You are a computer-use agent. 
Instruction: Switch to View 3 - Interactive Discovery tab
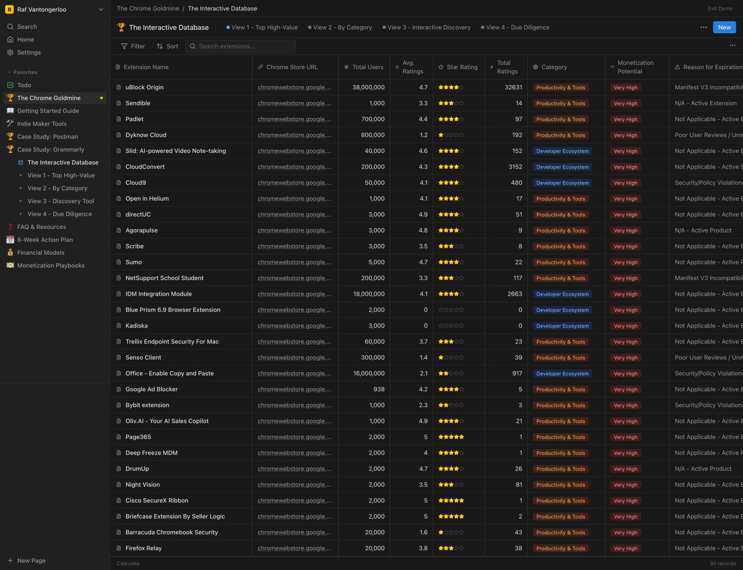pos(427,27)
